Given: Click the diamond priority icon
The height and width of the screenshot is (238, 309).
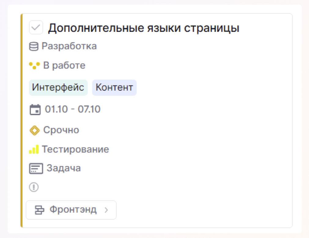Looking at the screenshot, I should pyautogui.click(x=35, y=130).
